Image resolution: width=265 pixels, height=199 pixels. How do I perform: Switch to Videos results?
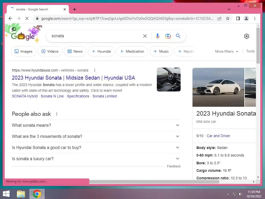tap(50, 51)
